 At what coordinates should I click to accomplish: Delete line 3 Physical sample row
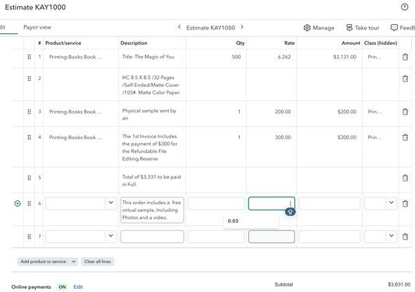(x=405, y=112)
